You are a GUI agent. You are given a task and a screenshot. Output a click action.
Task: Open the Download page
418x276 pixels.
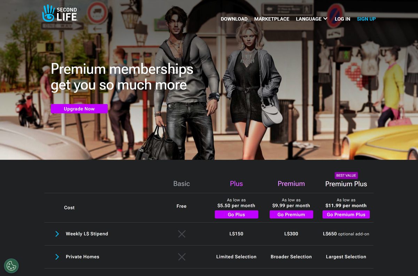[234, 19]
